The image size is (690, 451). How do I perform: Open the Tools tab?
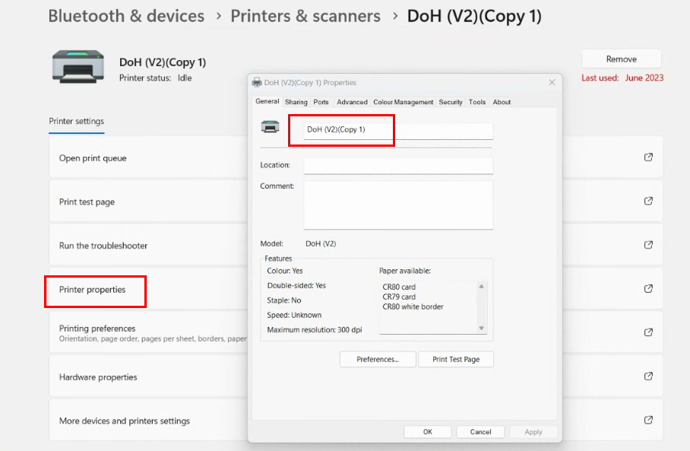tap(477, 102)
